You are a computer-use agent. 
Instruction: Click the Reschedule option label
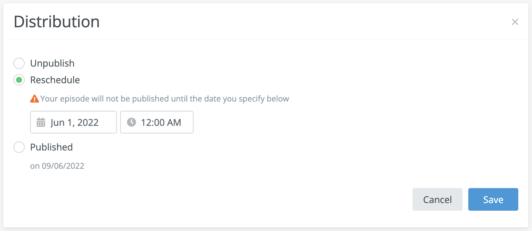pos(55,80)
